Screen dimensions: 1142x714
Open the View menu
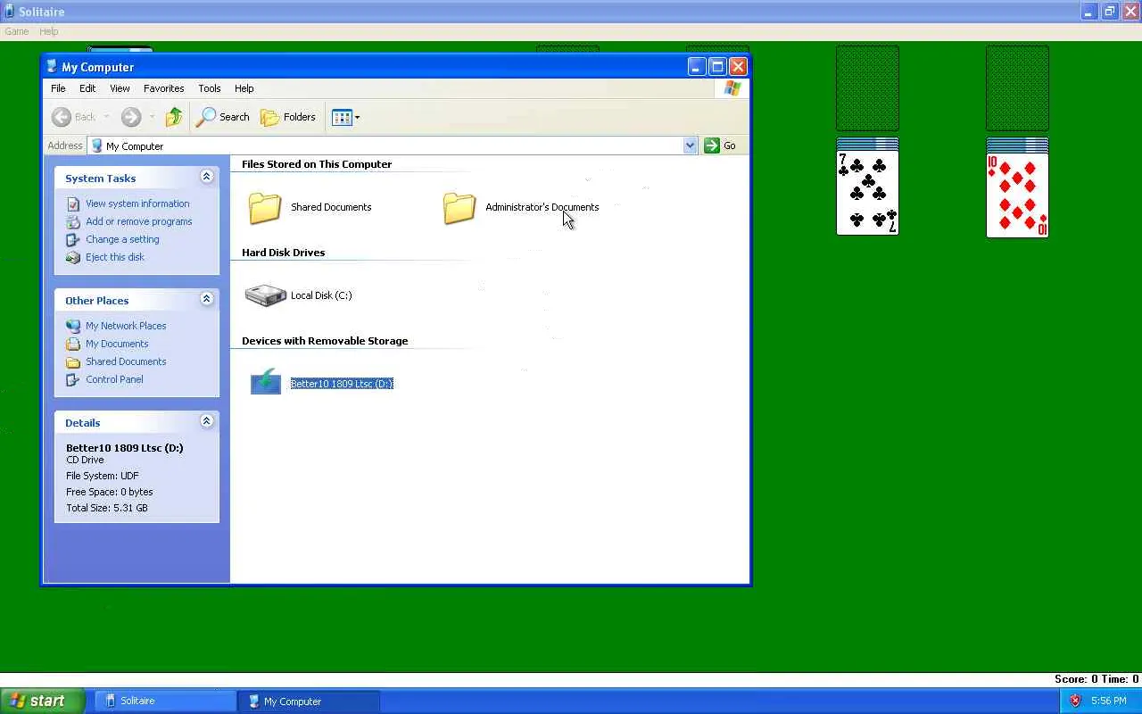pos(120,88)
